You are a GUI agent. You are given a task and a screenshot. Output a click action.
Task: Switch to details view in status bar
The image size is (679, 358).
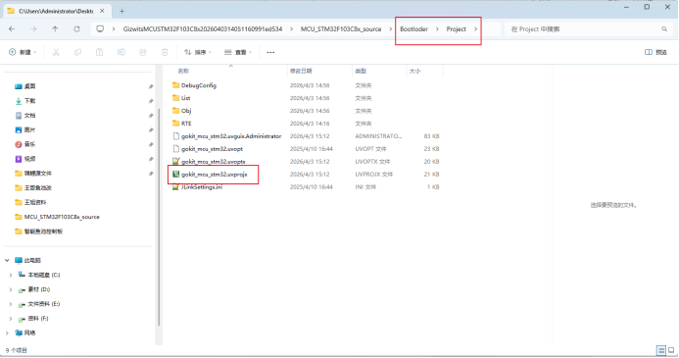tap(660, 350)
